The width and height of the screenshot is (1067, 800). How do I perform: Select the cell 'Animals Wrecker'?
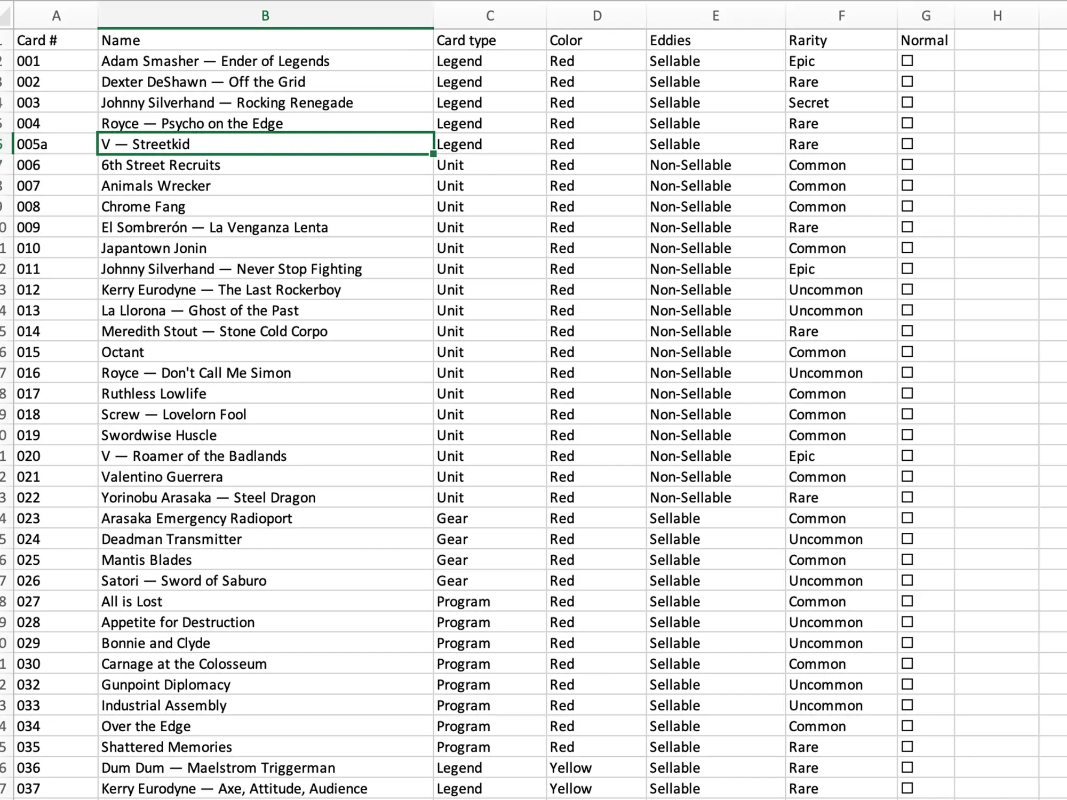(266, 186)
